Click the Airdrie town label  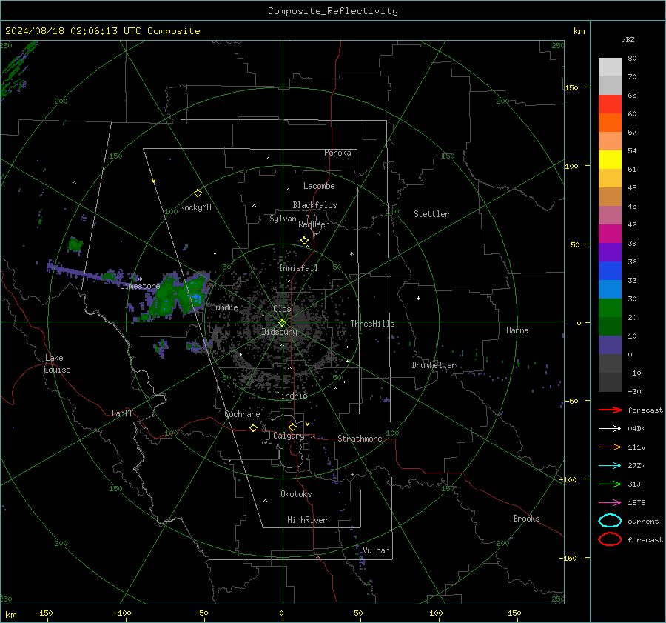tap(292, 396)
